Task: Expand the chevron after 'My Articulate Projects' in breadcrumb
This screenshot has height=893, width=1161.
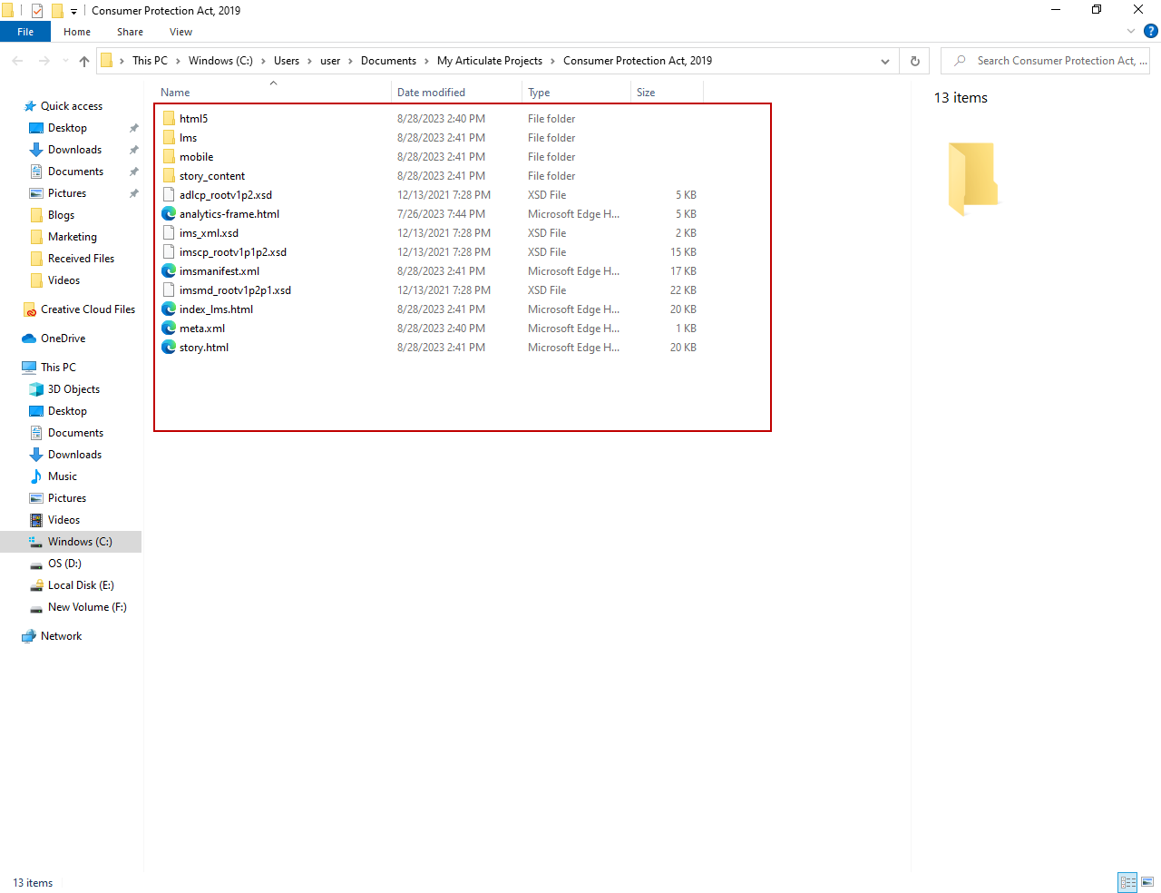Action: (x=552, y=61)
